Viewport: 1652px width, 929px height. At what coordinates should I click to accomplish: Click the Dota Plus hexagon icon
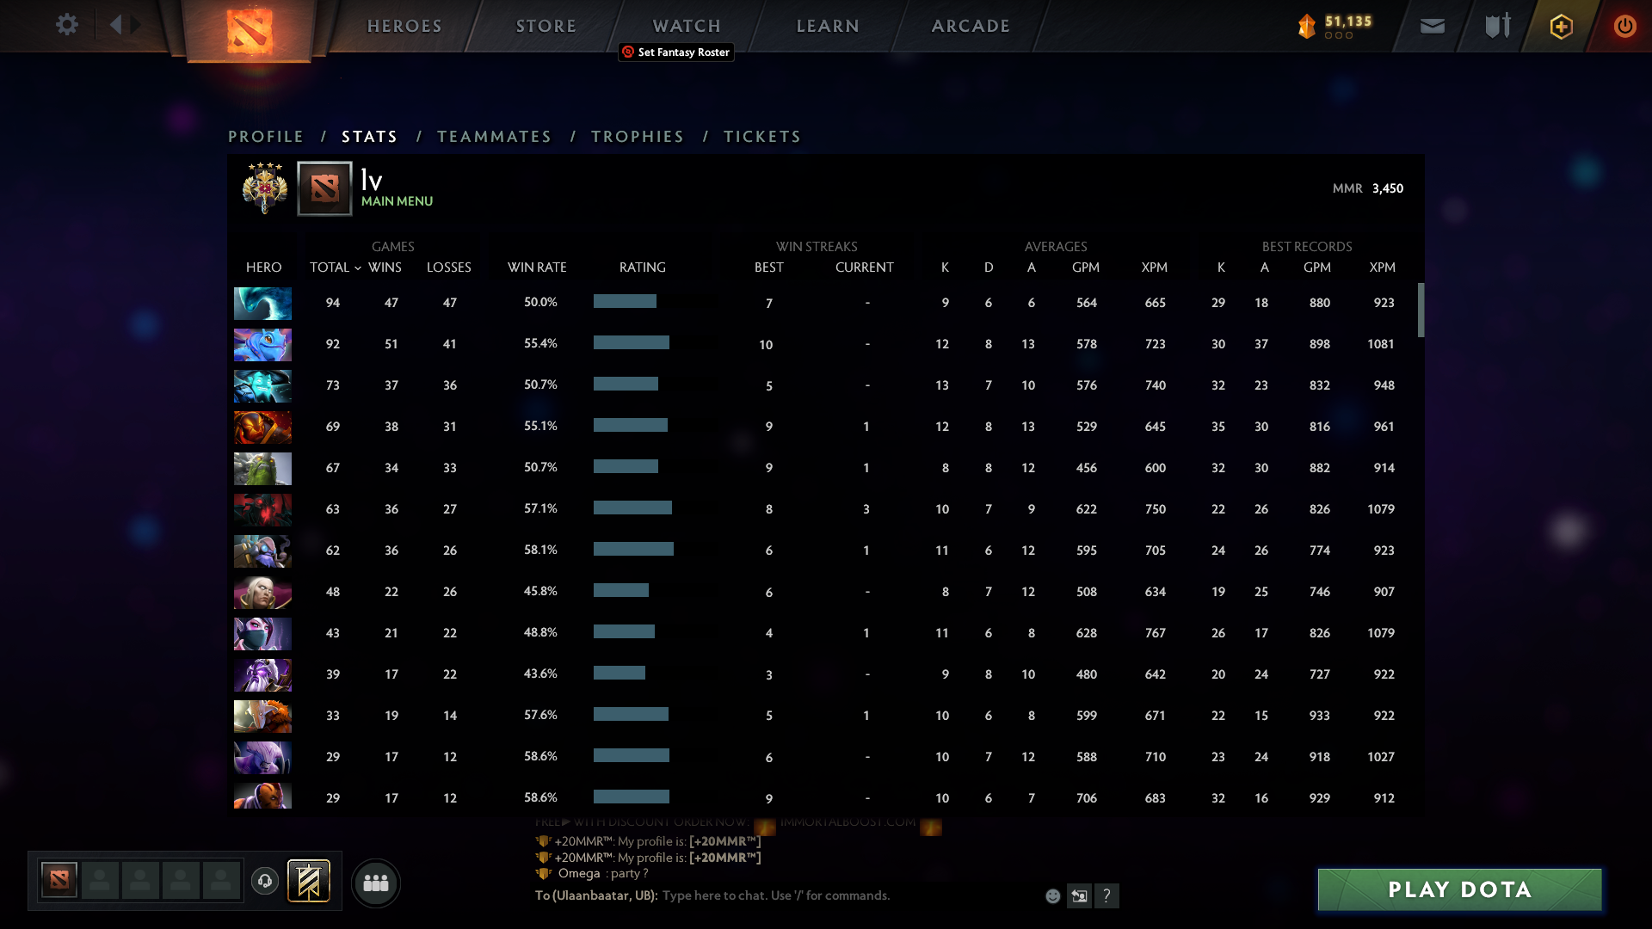click(1561, 27)
